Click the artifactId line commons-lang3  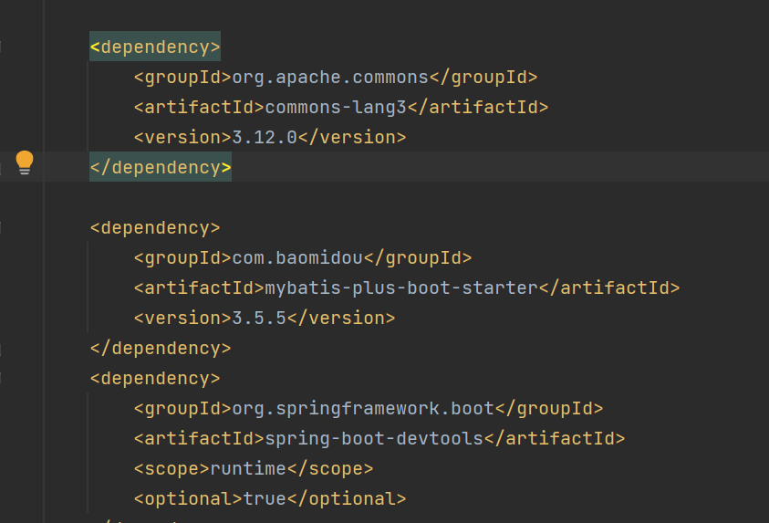click(x=341, y=107)
